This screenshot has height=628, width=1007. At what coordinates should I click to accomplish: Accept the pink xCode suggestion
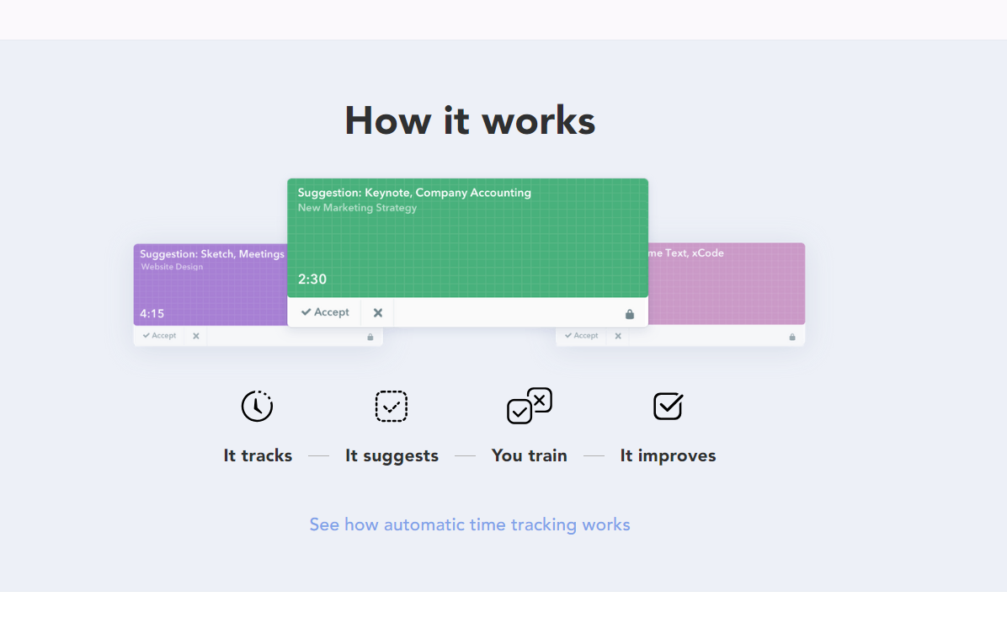581,336
